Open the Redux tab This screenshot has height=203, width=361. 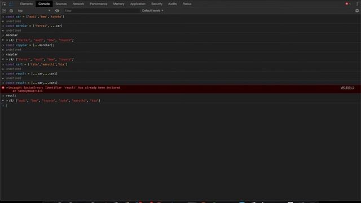(187, 4)
